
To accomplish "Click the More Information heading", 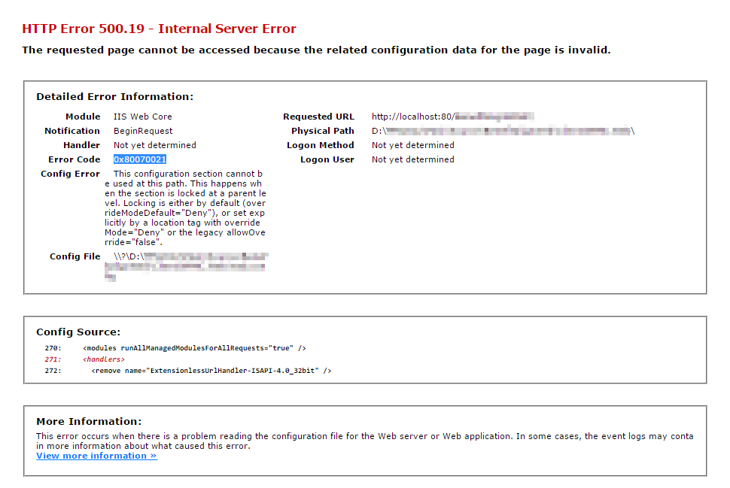I will (x=88, y=422).
